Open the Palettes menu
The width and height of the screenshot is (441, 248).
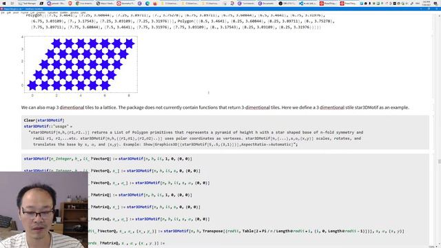point(64,12)
